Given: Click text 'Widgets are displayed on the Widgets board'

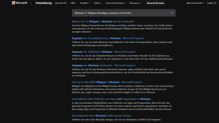Looking at the screenshot, I should (x=123, y=89).
